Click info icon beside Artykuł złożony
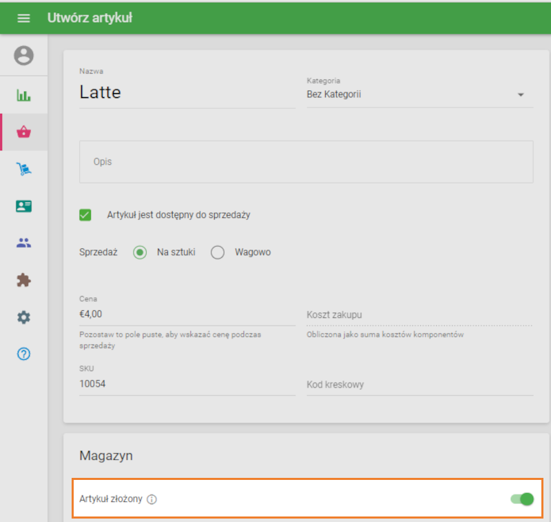The width and height of the screenshot is (551, 522). tap(152, 499)
